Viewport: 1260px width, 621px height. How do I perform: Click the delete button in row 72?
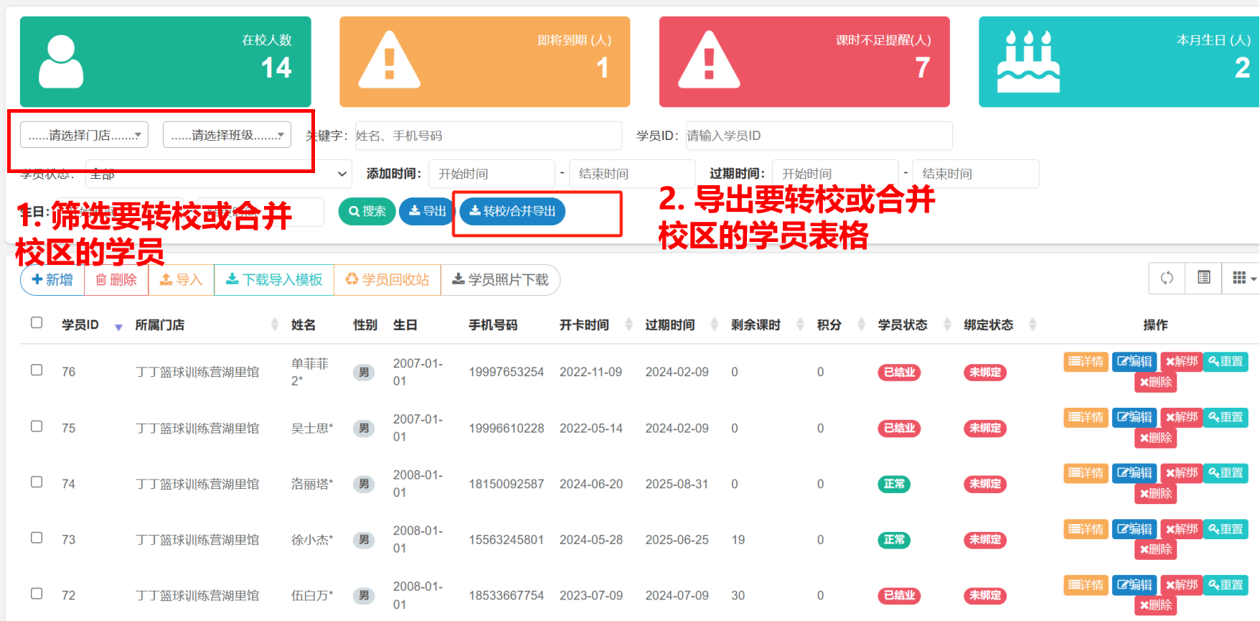1155,605
